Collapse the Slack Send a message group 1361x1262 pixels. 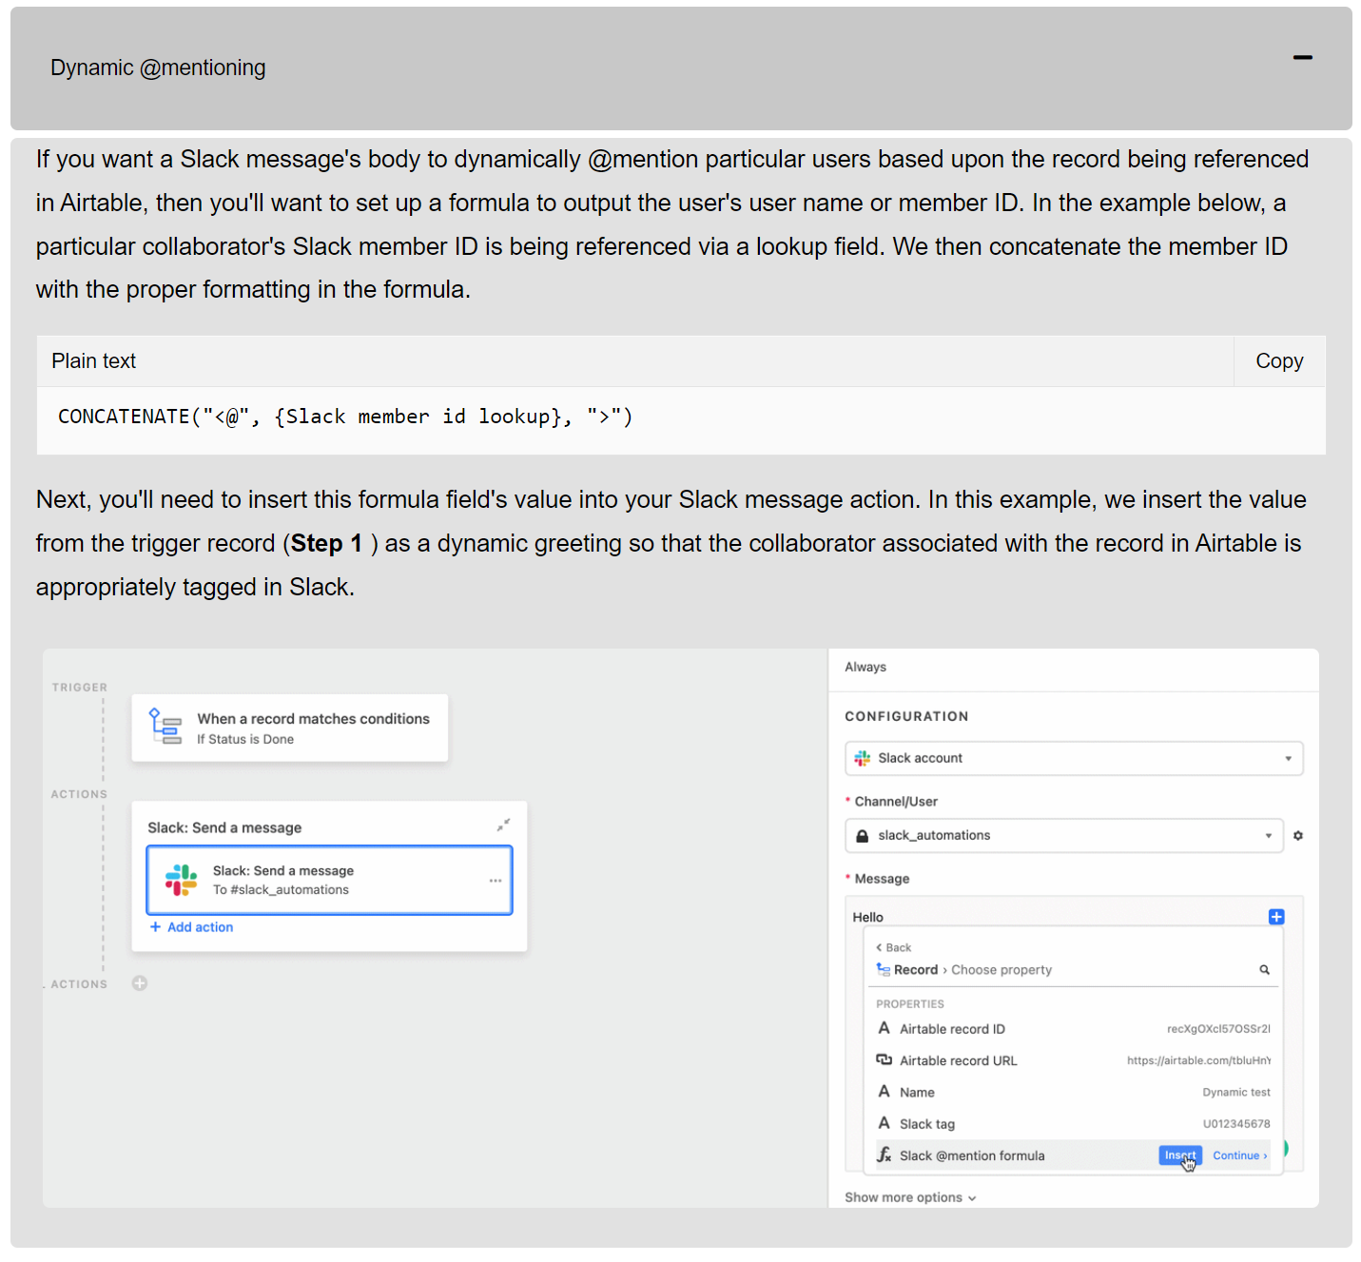(x=503, y=825)
